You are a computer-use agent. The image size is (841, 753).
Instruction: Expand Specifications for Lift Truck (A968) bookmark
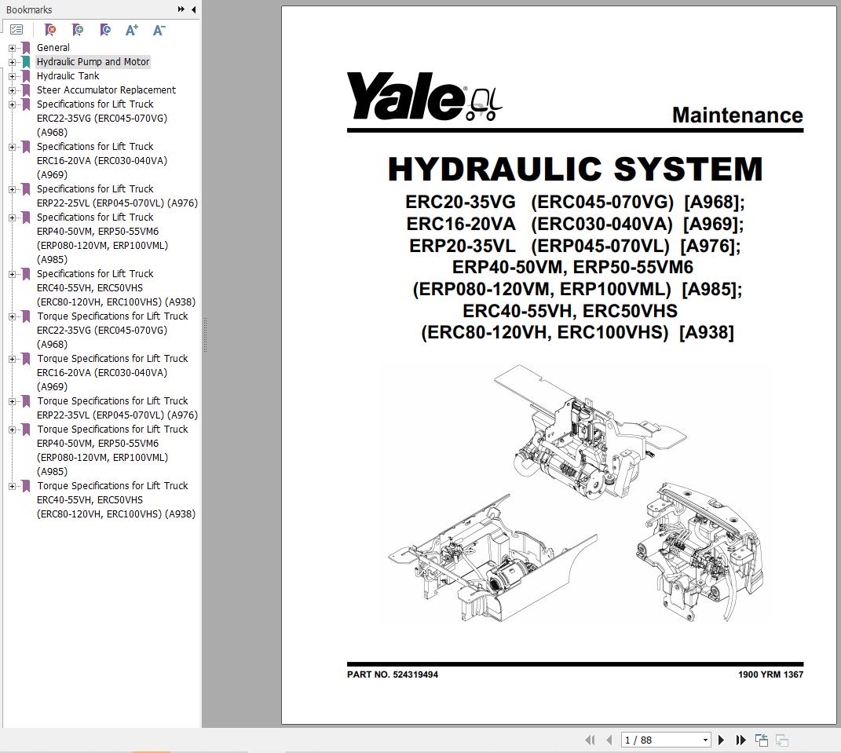[12, 104]
